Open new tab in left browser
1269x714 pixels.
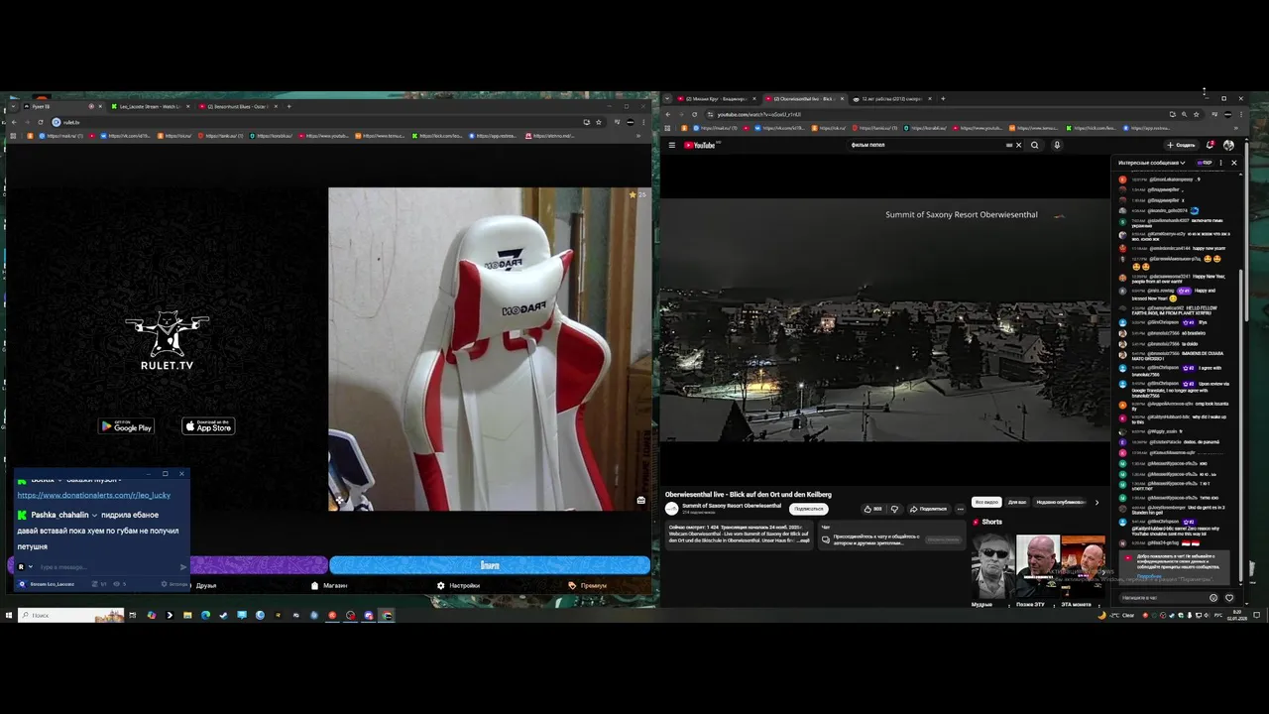coord(288,106)
